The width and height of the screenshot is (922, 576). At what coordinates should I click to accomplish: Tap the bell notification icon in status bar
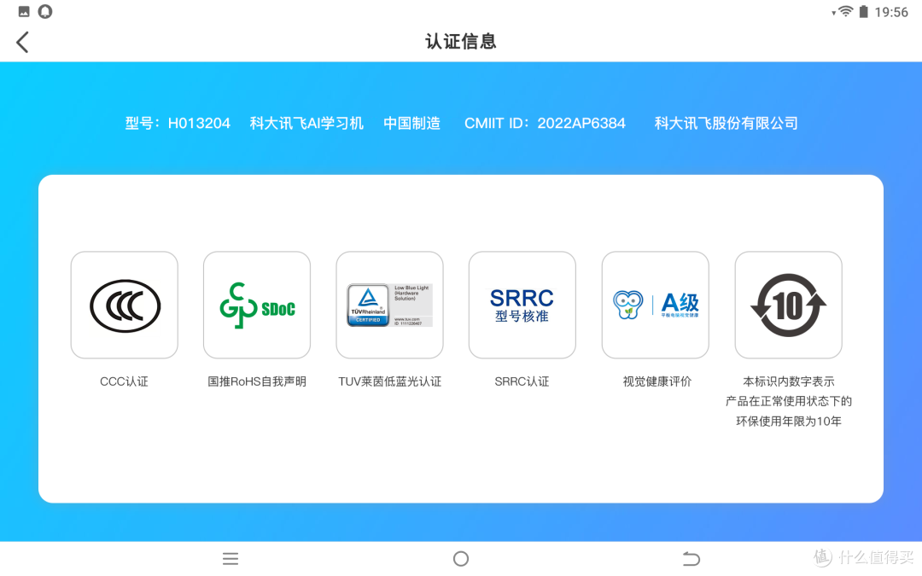point(45,12)
